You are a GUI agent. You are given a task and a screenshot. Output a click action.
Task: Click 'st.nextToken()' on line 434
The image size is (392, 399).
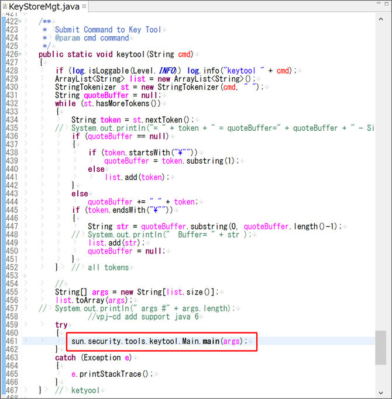[161, 120]
